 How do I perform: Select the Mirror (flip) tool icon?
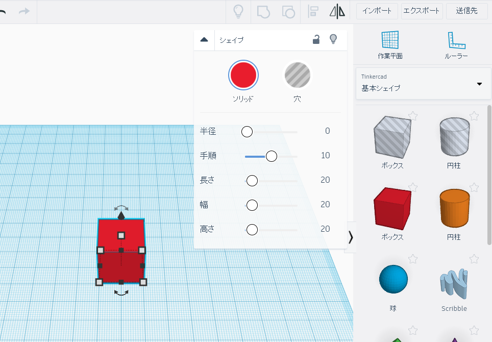[337, 12]
